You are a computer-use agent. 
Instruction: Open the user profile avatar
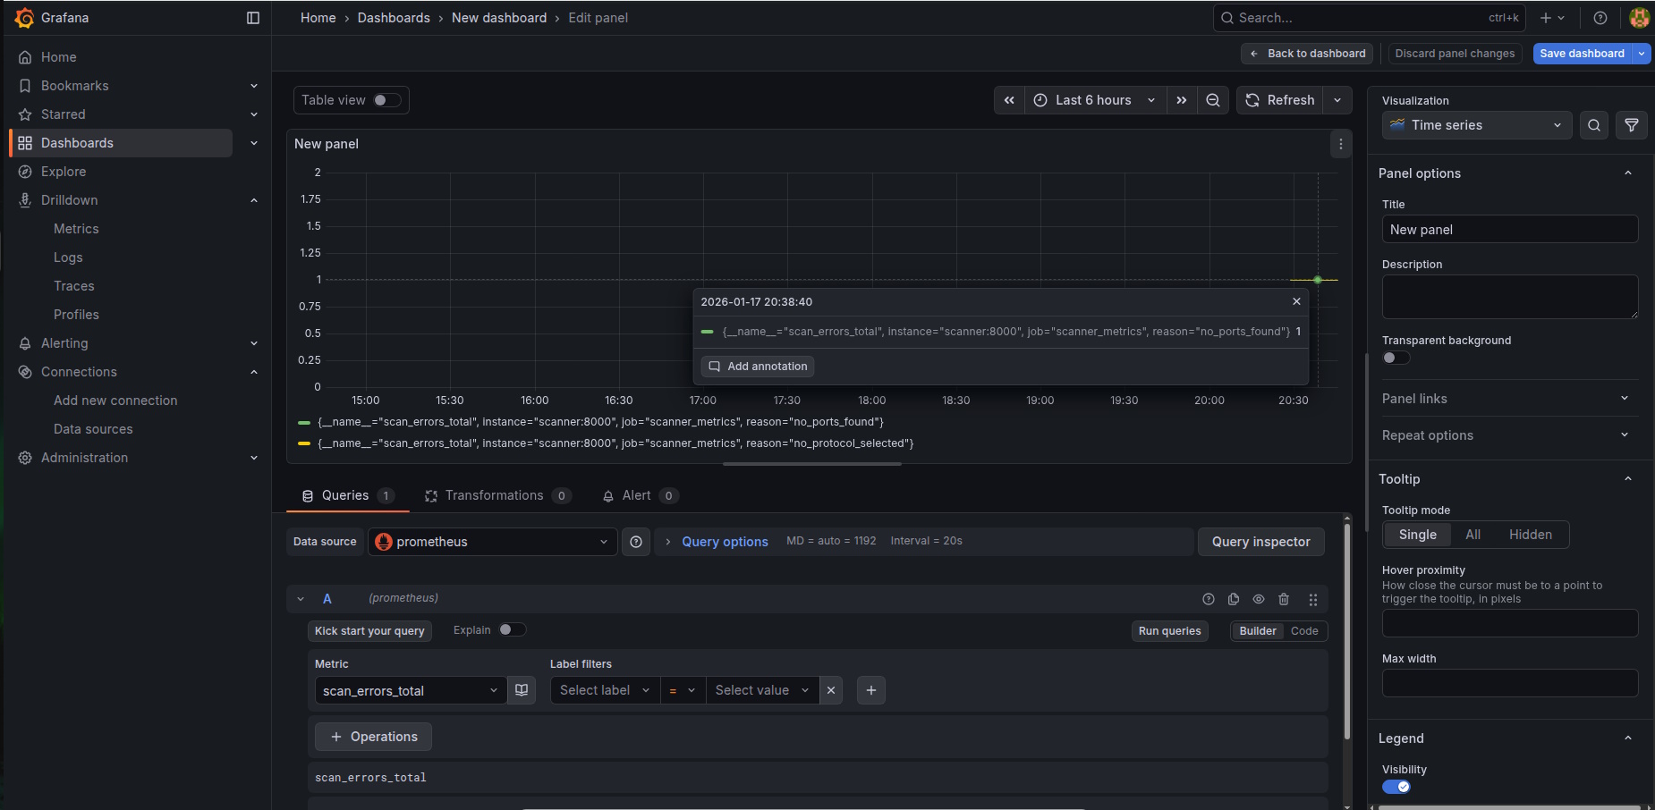click(1639, 18)
